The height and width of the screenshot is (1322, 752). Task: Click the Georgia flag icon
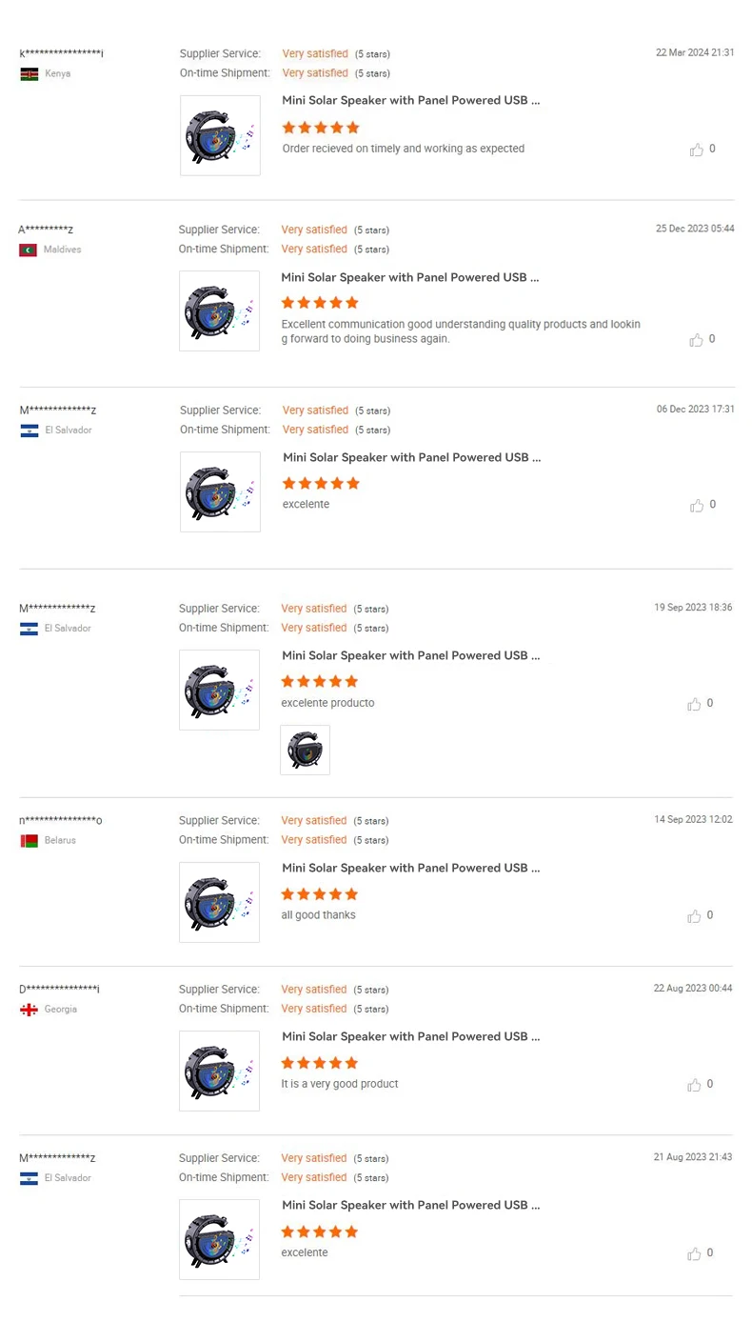29,1010
